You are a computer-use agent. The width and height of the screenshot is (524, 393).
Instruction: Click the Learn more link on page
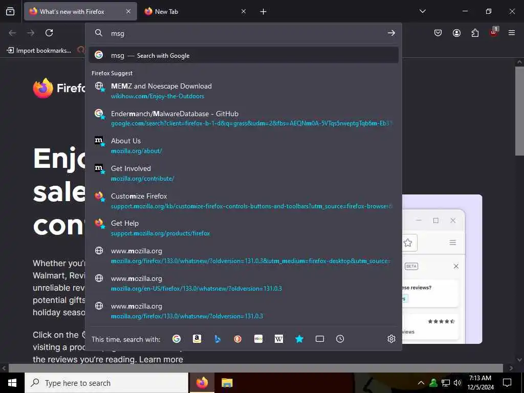click(161, 359)
